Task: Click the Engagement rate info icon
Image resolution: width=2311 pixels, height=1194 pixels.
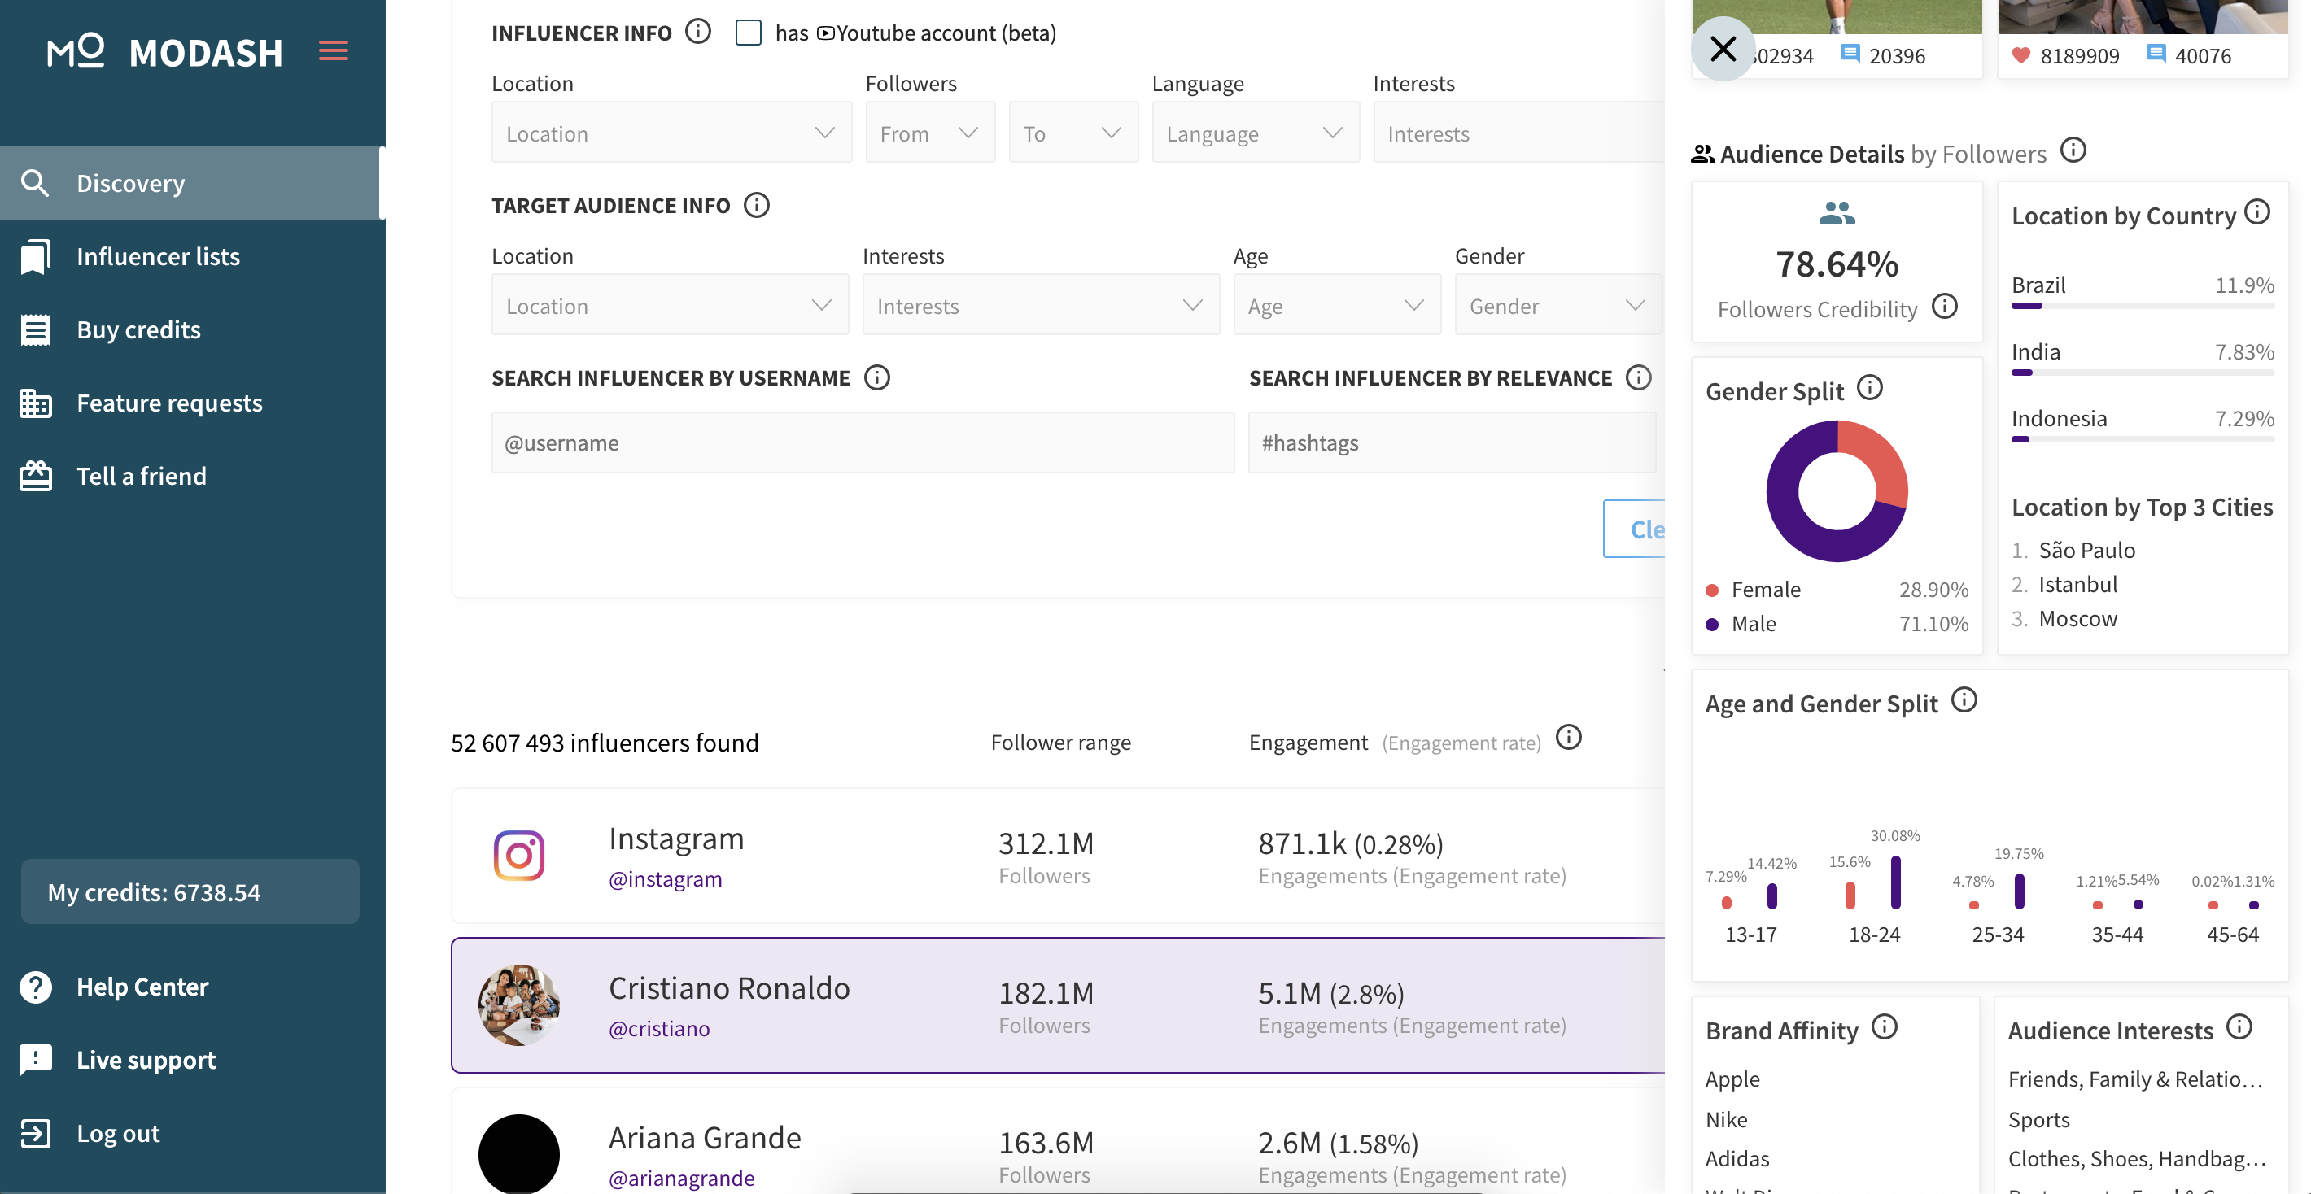Action: coord(1568,738)
